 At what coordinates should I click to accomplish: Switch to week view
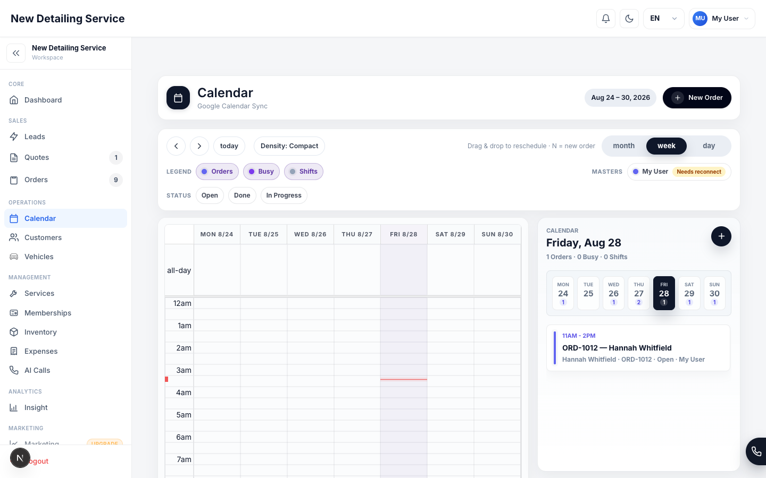(667, 146)
